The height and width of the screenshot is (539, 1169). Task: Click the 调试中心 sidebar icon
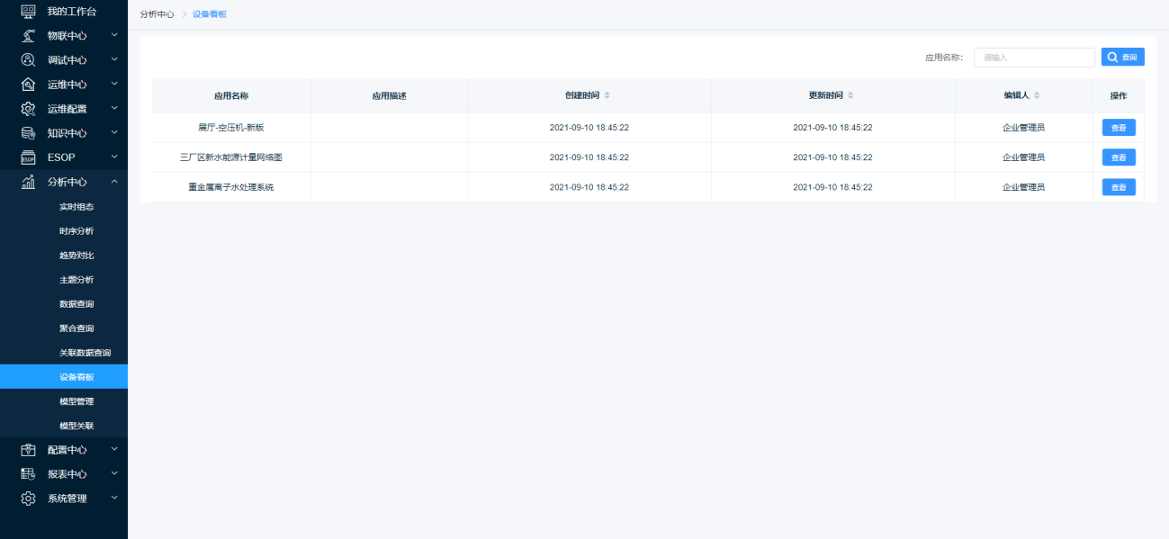[x=28, y=60]
